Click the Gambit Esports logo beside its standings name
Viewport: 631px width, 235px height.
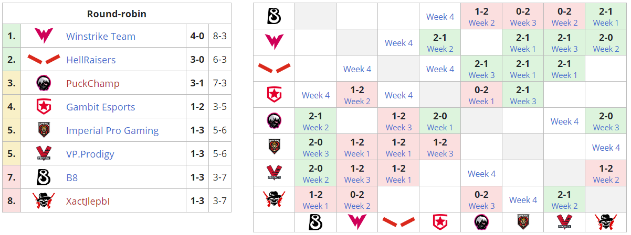[x=43, y=107]
